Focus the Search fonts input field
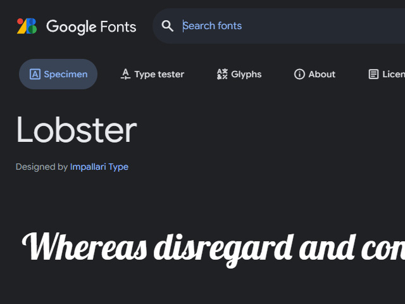 point(285,26)
